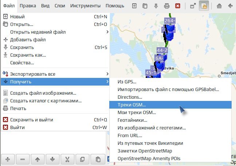Viewport: 236px width, 166px height.
Task: Click the red Exit toolbar icon
Action: pos(178,6)
